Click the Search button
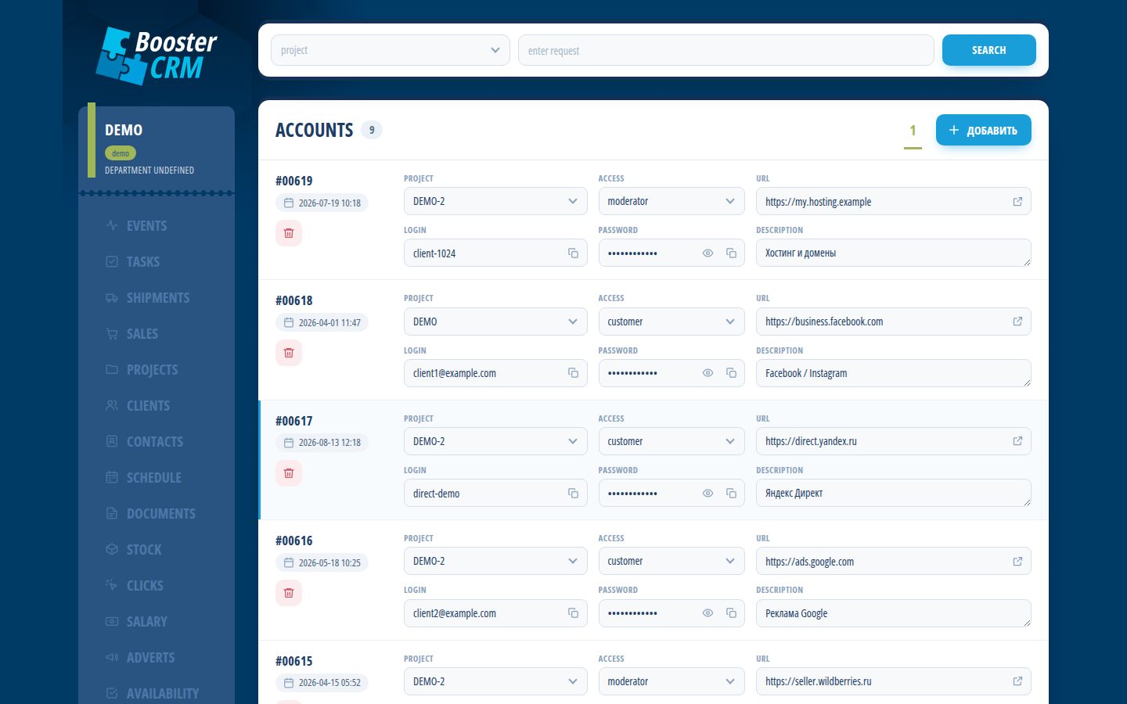The height and width of the screenshot is (704, 1127). tap(989, 50)
